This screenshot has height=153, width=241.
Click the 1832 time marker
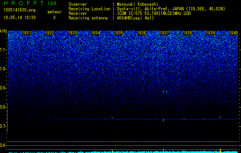(x=49, y=33)
